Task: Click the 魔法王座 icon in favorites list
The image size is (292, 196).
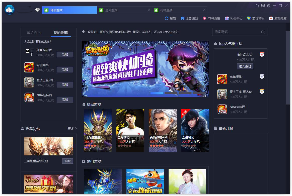Action: [29, 82]
